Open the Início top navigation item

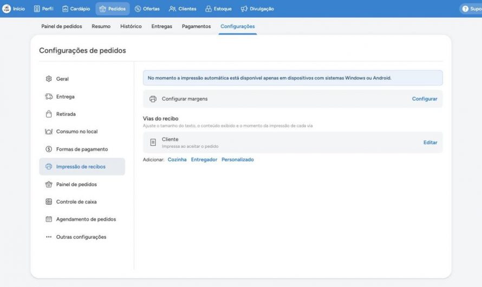coord(14,9)
